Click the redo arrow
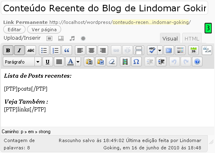This screenshot has height=153, width=215. coord(186,62)
